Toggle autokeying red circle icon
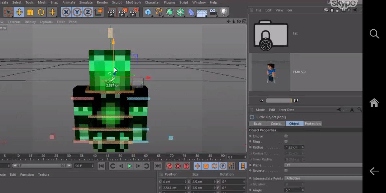Viewport: 386px width, 193px height. click(178, 166)
